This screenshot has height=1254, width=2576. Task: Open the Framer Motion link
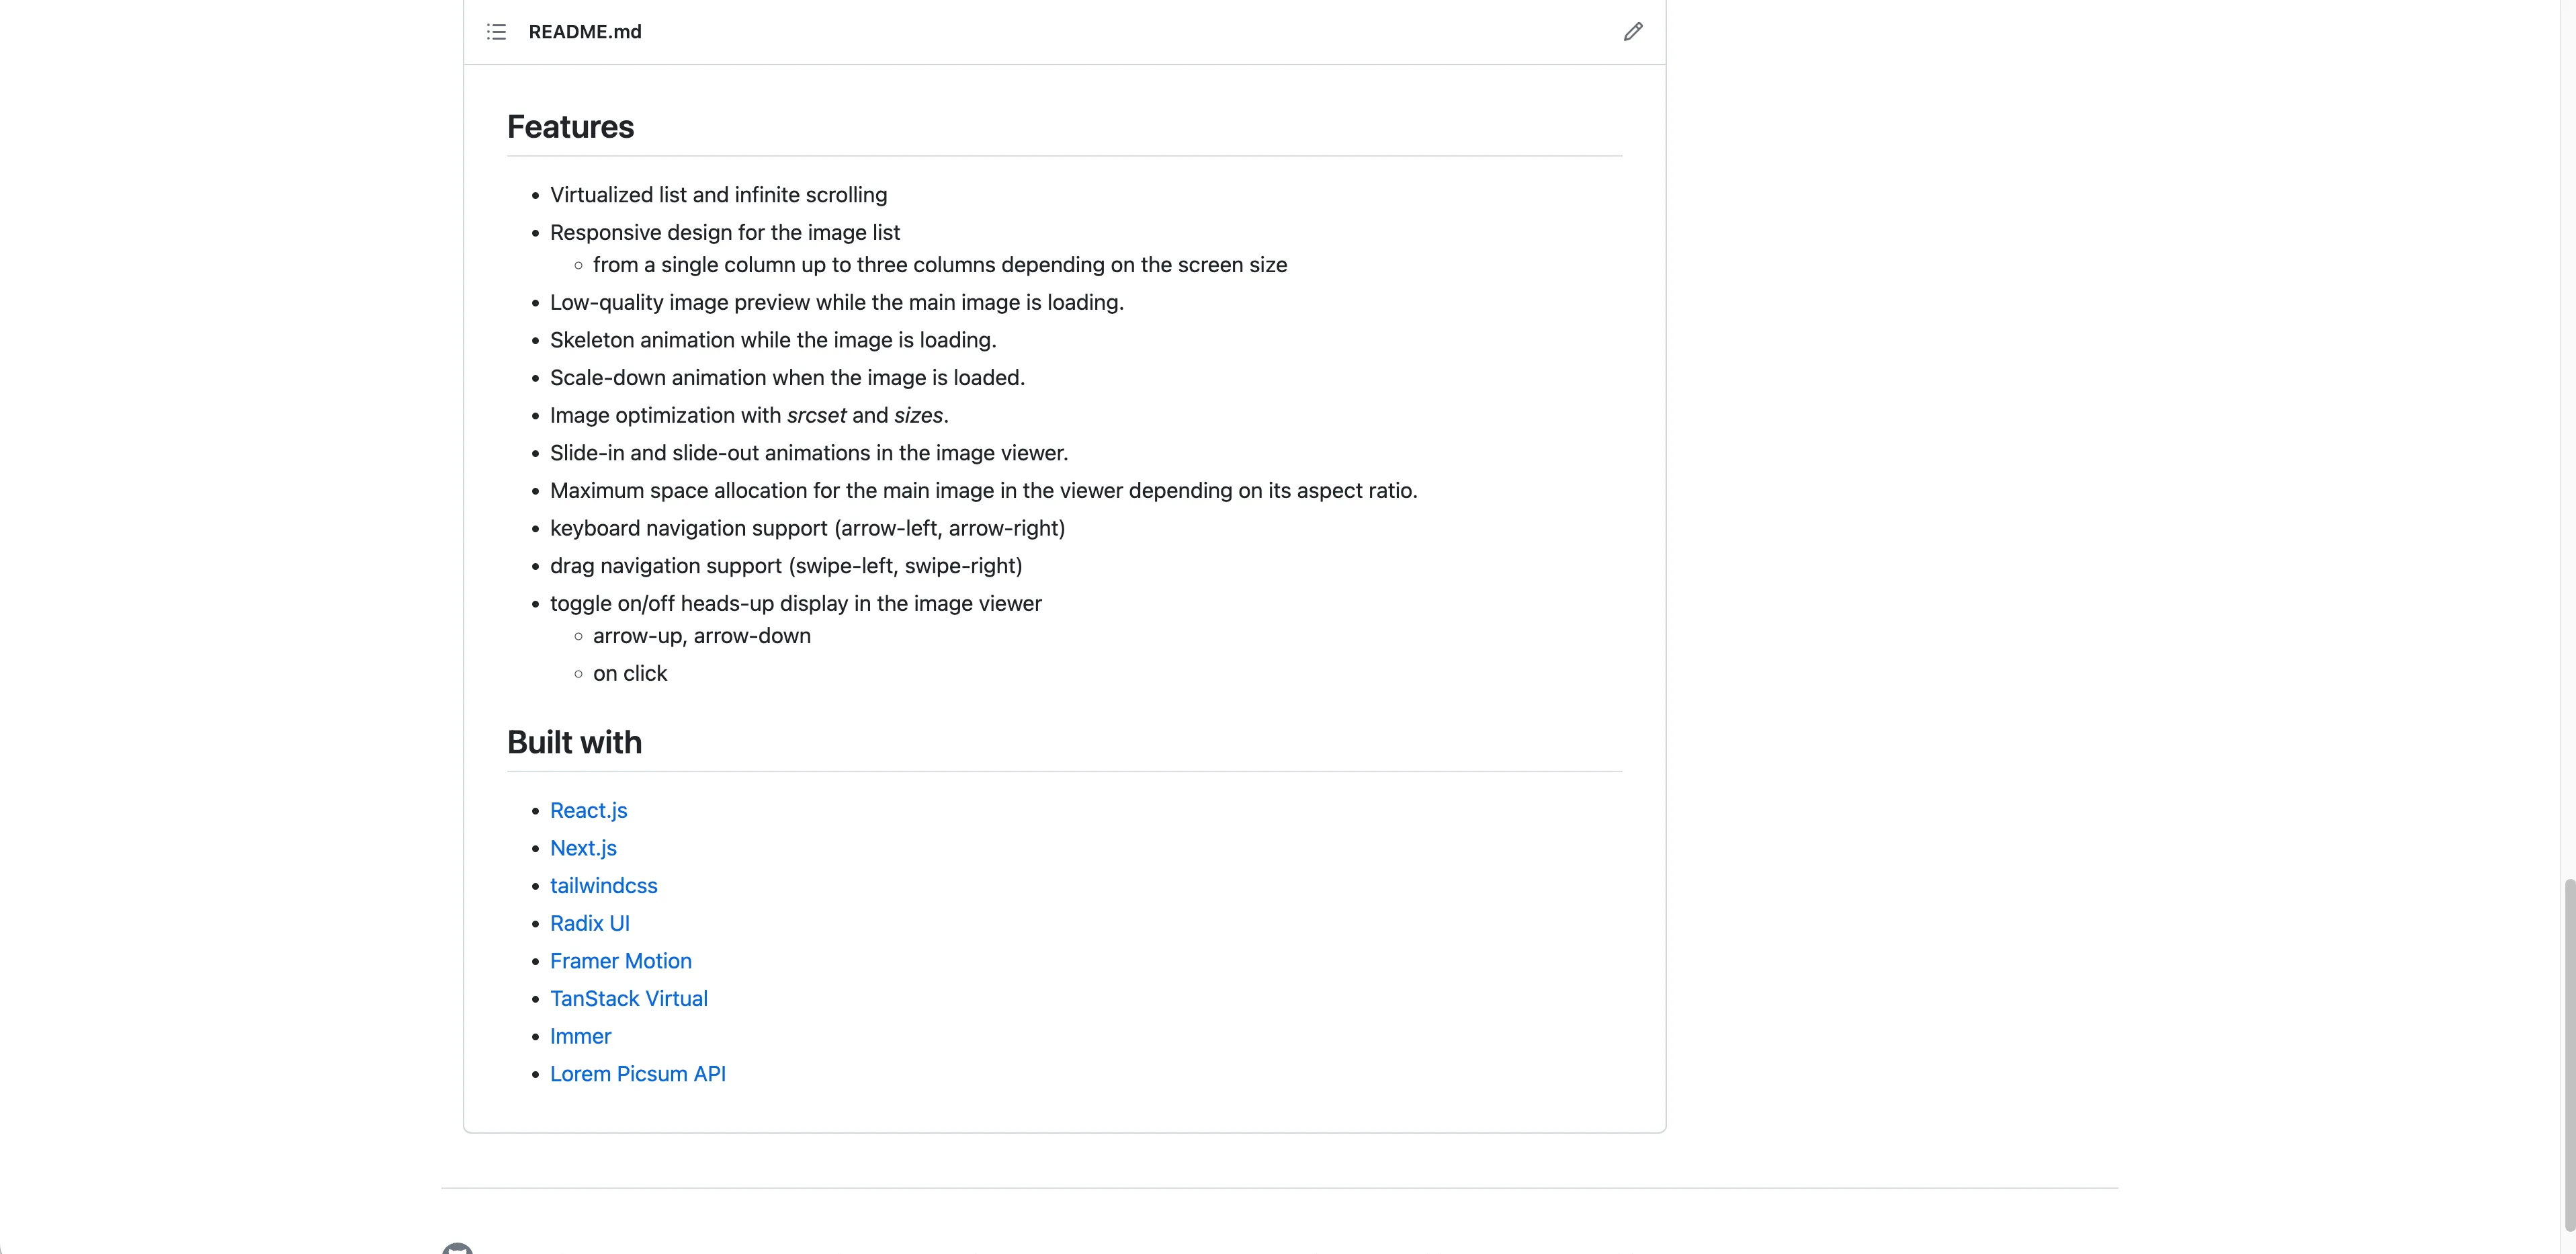(620, 961)
